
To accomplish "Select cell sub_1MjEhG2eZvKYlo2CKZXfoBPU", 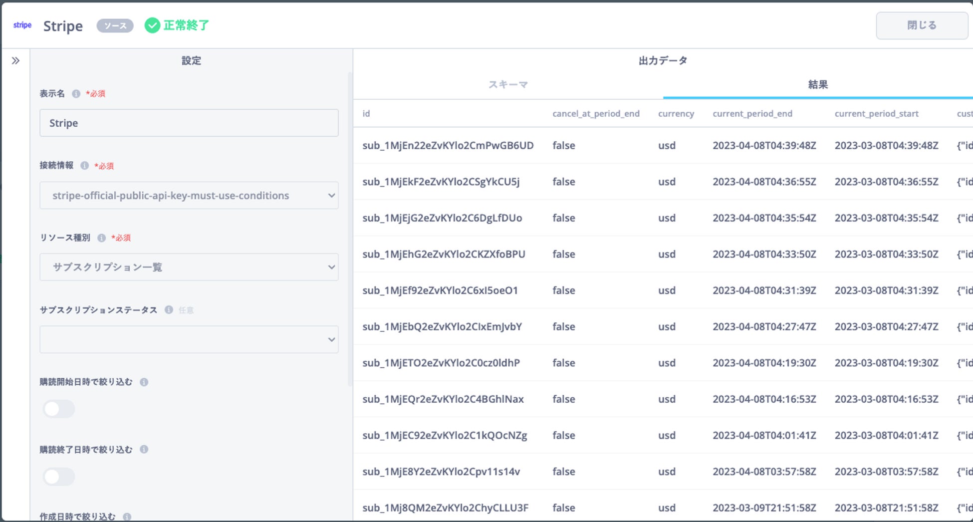I will tap(444, 255).
